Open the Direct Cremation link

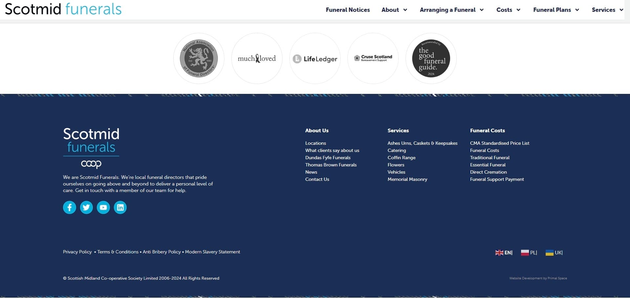(x=488, y=172)
